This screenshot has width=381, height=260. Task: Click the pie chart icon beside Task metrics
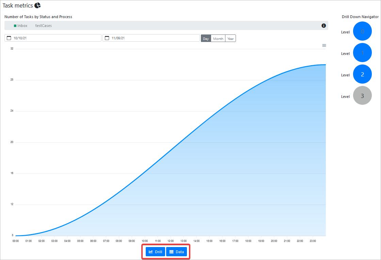(37, 5)
